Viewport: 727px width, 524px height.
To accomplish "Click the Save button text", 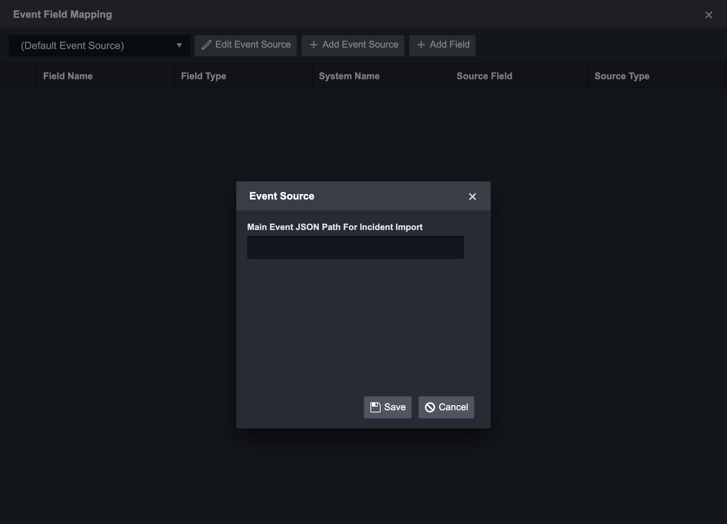I will pyautogui.click(x=395, y=407).
